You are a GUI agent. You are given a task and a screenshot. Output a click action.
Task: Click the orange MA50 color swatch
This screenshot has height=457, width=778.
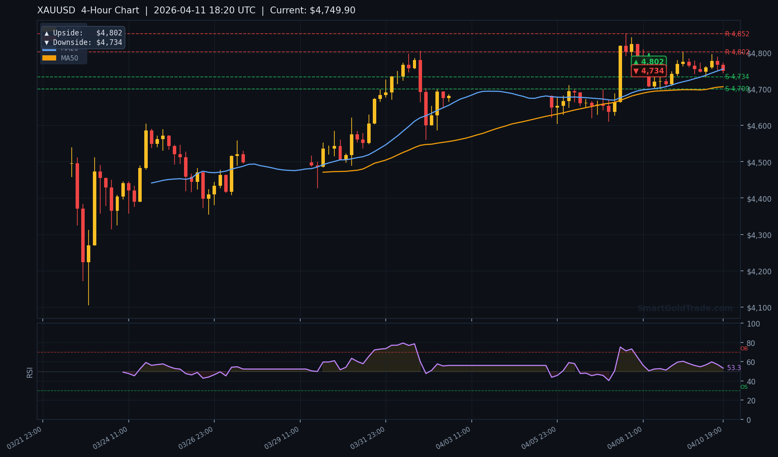click(49, 57)
